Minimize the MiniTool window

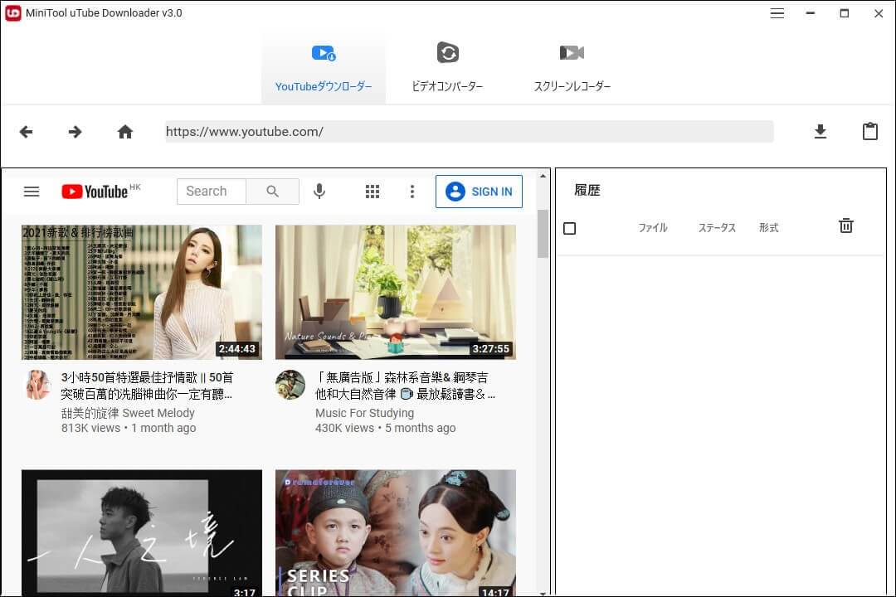811,13
